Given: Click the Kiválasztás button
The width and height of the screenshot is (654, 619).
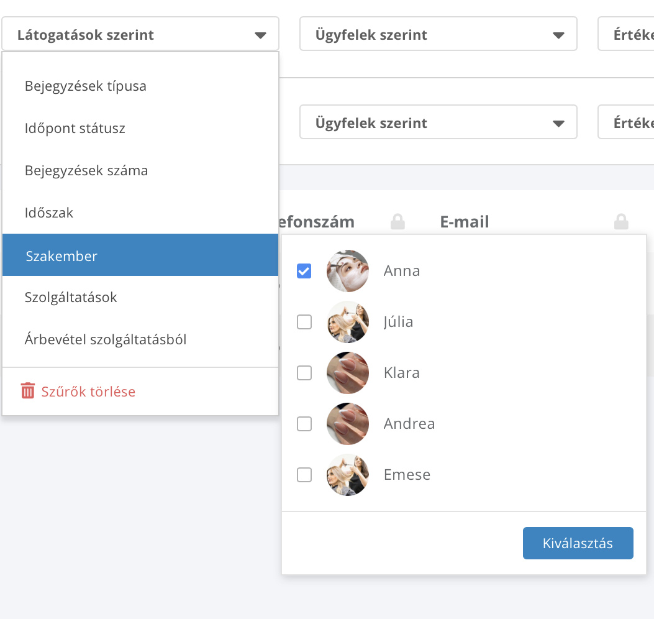Looking at the screenshot, I should (578, 543).
